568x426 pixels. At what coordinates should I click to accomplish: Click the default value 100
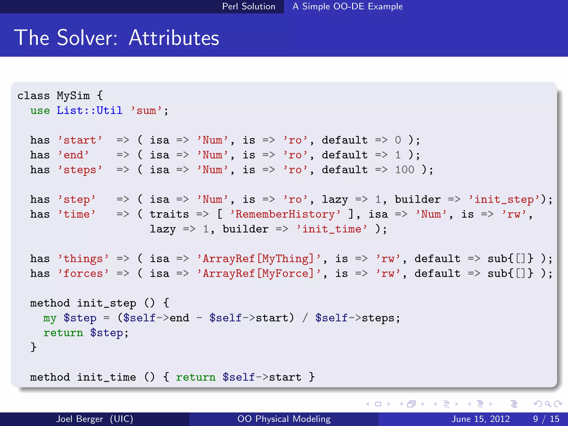(x=405, y=169)
